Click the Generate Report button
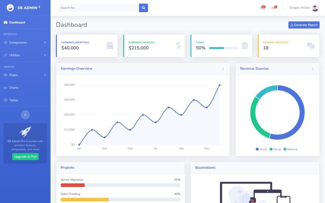325x203 pixels. [304, 25]
